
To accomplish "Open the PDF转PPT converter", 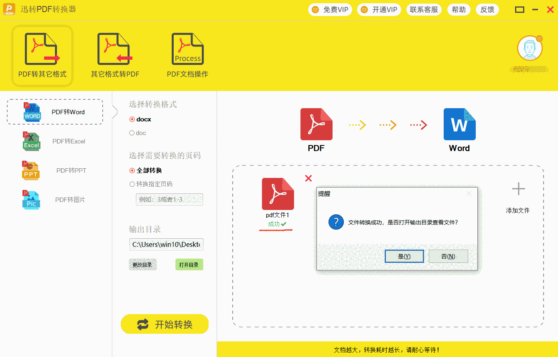I will [x=55, y=170].
